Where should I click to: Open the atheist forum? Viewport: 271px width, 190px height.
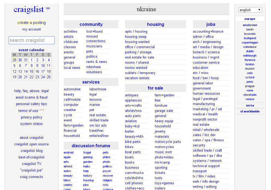tap(68, 167)
